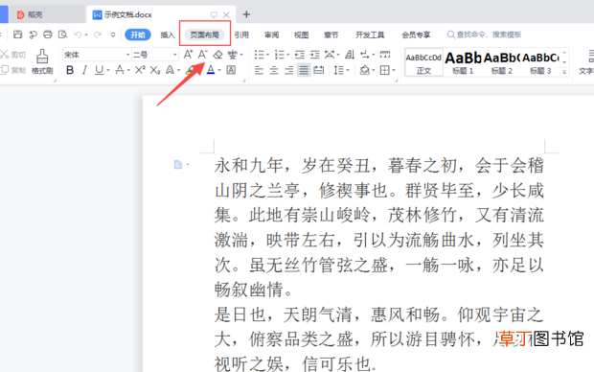Apply the 标题 3 heading style
Viewport: 594px width, 372px height.
coord(540,62)
